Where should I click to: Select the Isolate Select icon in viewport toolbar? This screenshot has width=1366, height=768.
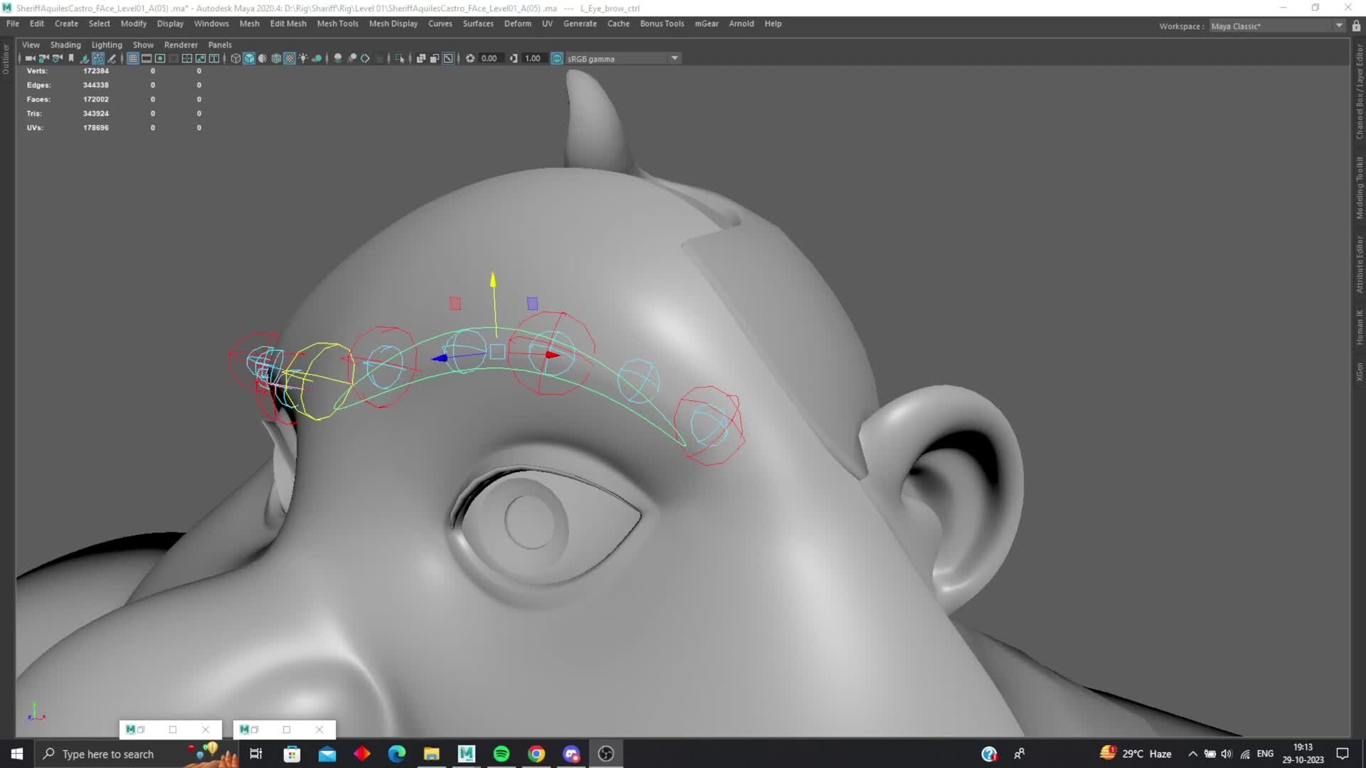[x=402, y=58]
